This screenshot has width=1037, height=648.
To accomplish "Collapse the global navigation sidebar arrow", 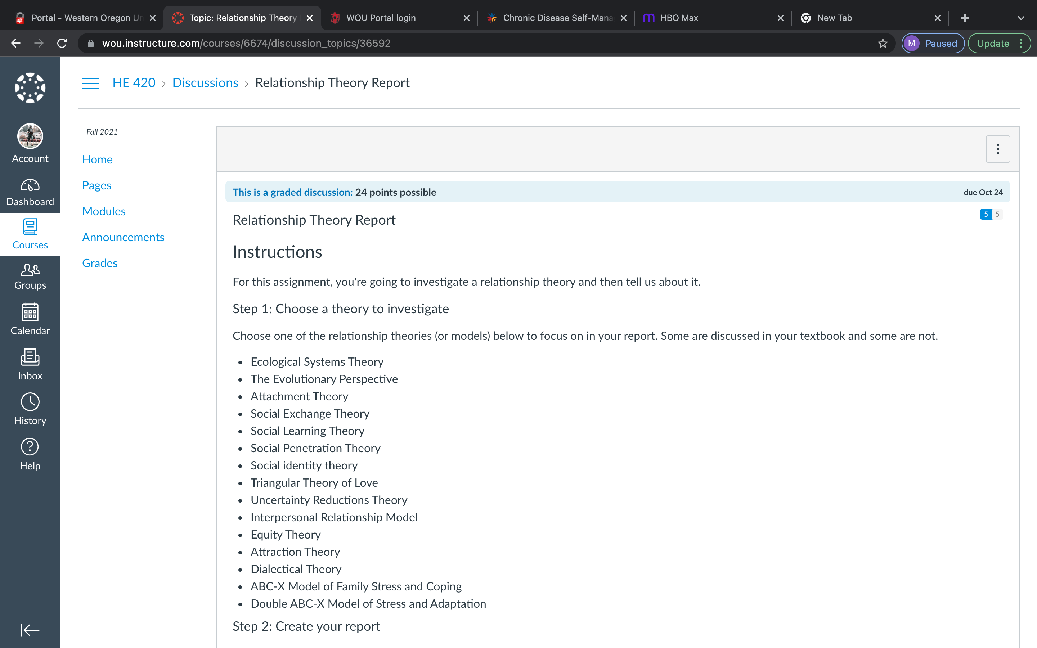I will point(30,630).
